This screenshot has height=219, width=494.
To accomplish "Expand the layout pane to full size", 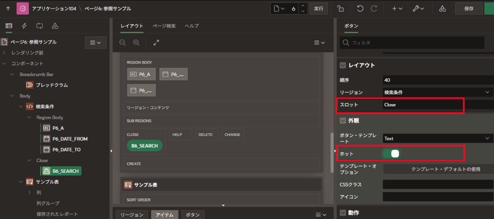I will [156, 43].
